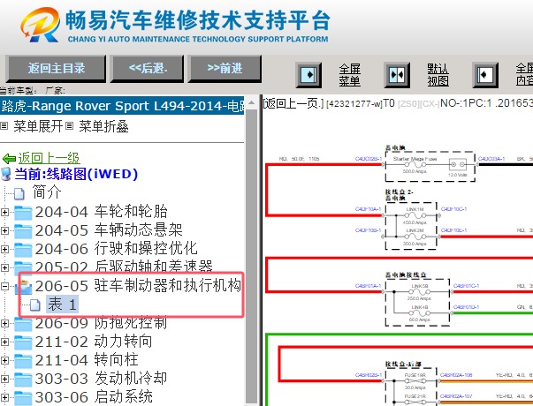This screenshot has height=406, width=533.
Task: Select the 当前:线路图(iWED) heading
Action: click(x=76, y=174)
